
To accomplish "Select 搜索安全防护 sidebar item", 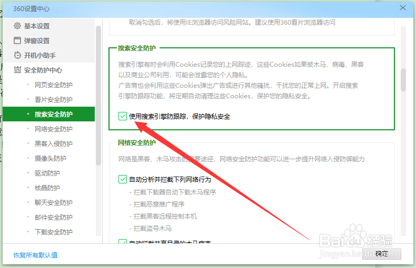I will (49, 114).
